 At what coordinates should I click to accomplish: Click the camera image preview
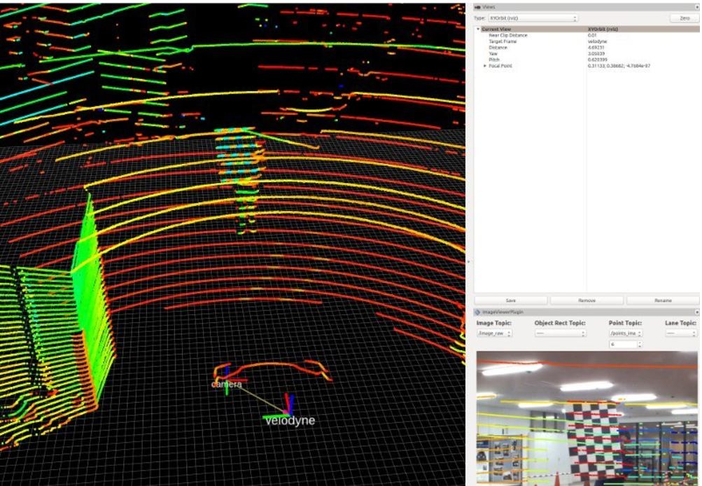pos(587,419)
